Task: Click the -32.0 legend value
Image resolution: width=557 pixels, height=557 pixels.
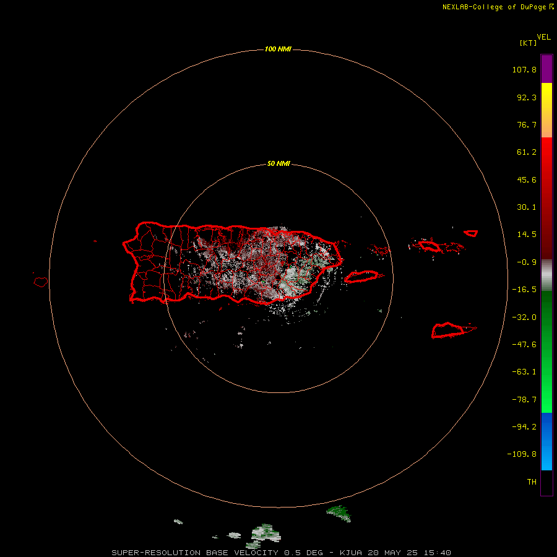Action: [524, 317]
